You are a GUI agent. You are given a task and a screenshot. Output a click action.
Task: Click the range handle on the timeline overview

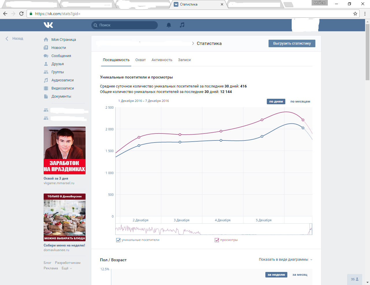(x=311, y=229)
